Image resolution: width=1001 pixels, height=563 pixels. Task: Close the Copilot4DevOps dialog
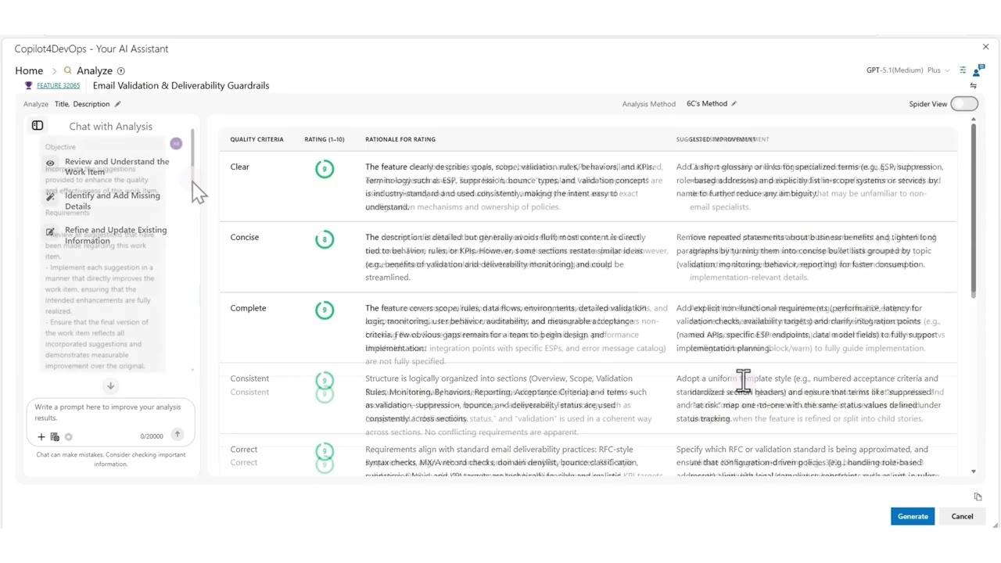985,48
